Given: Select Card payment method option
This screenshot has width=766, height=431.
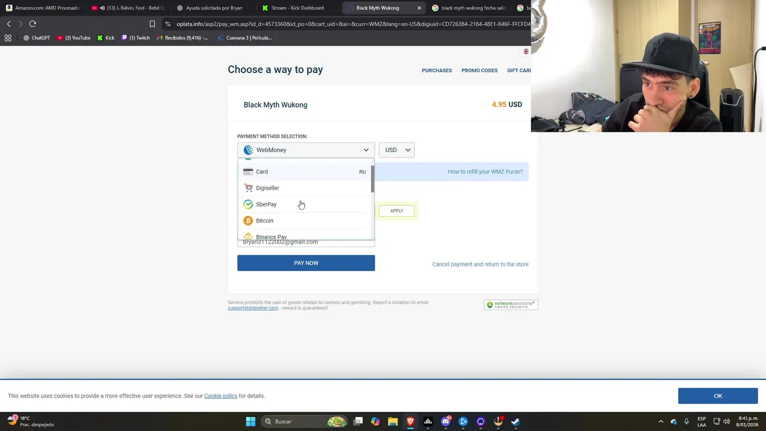Looking at the screenshot, I should (305, 172).
